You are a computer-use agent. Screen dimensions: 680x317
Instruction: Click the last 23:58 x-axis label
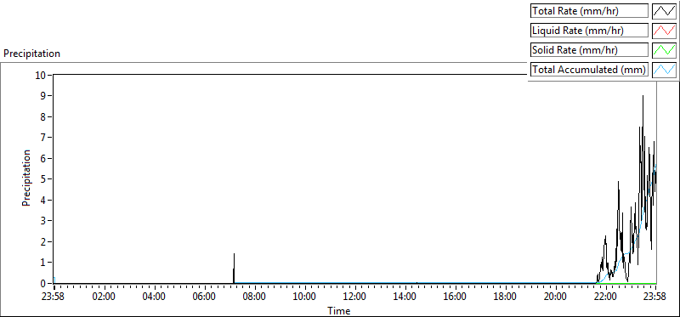[x=654, y=297]
